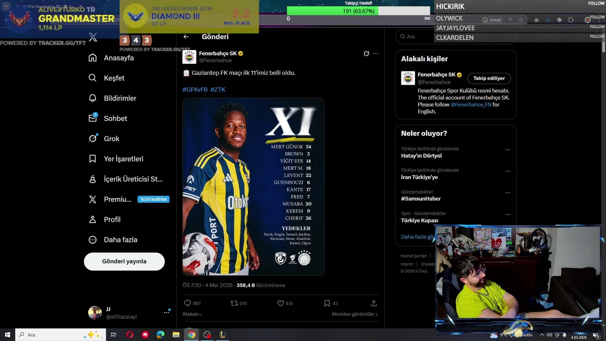This screenshot has width=606, height=341.
Task: Open Opera browser from taskbar
Action: 130,335
